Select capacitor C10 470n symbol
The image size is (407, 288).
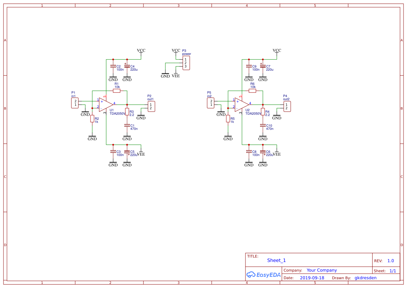click(263, 125)
